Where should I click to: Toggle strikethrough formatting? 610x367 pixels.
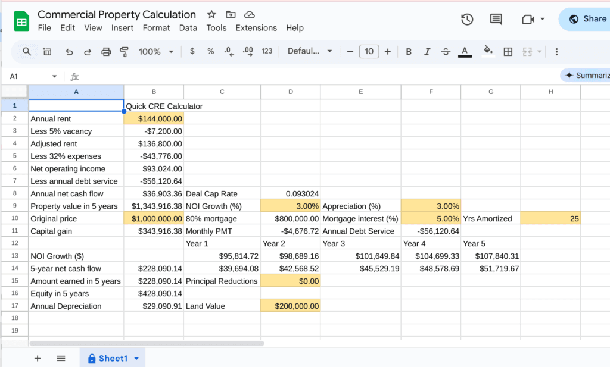pyautogui.click(x=446, y=52)
